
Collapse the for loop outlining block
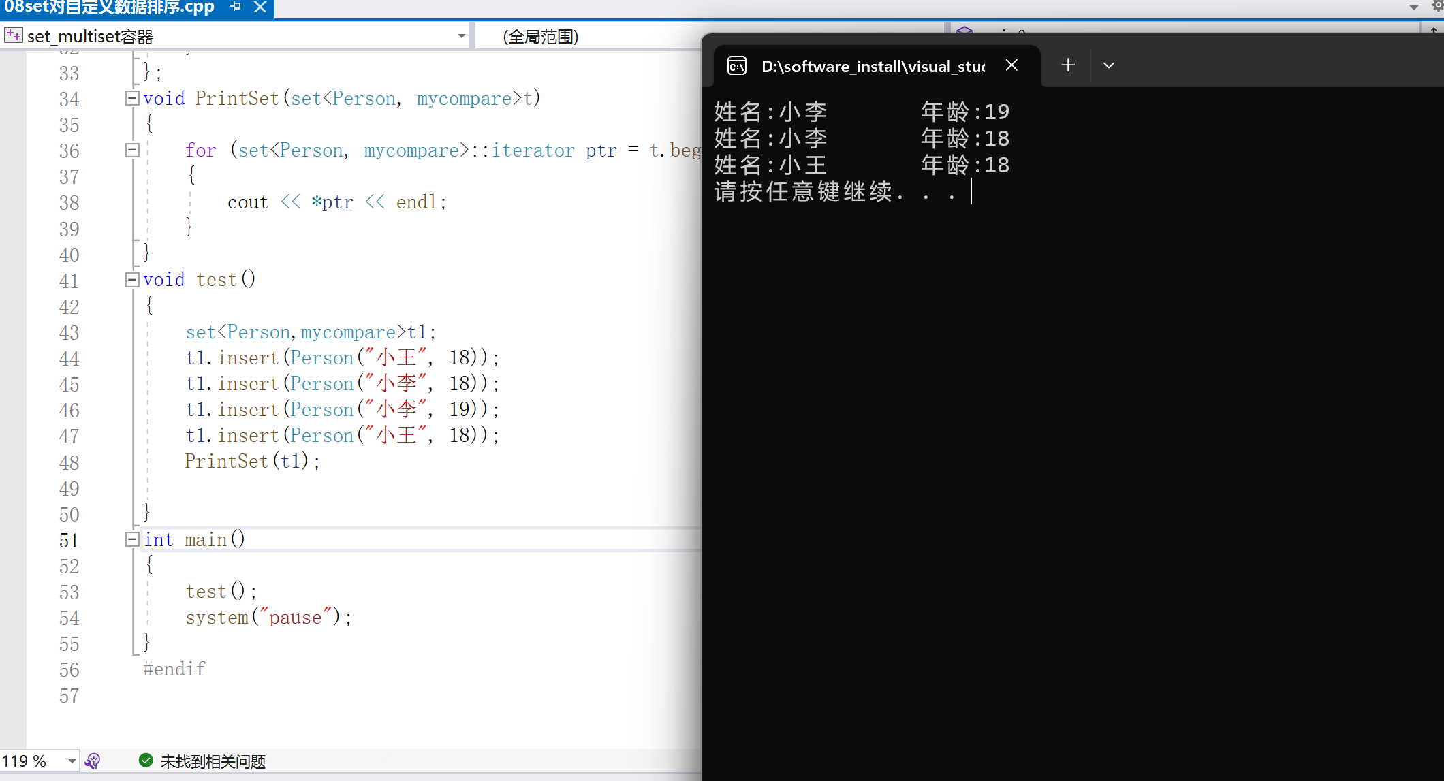click(x=132, y=150)
